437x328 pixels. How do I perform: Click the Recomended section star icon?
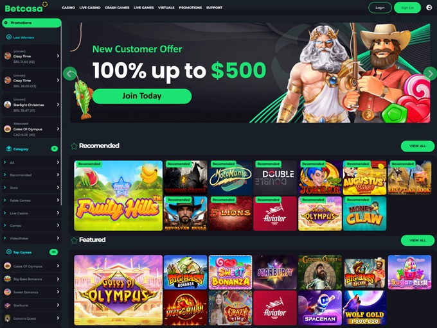coord(74,146)
